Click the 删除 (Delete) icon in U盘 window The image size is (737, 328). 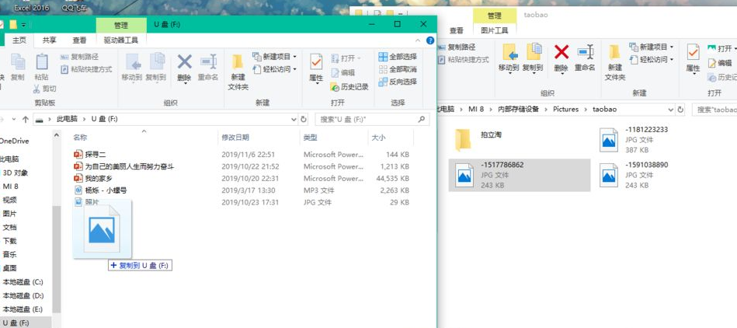point(184,62)
